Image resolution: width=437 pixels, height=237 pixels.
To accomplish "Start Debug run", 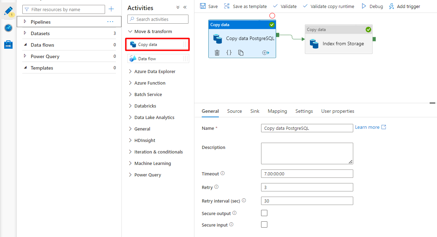I will tap(372, 6).
